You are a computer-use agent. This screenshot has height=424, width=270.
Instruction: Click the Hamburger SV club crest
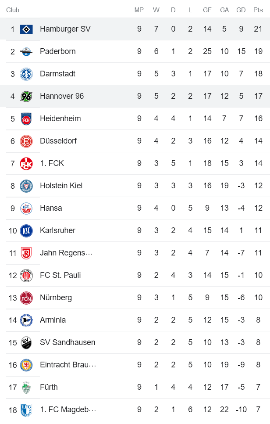point(26,29)
